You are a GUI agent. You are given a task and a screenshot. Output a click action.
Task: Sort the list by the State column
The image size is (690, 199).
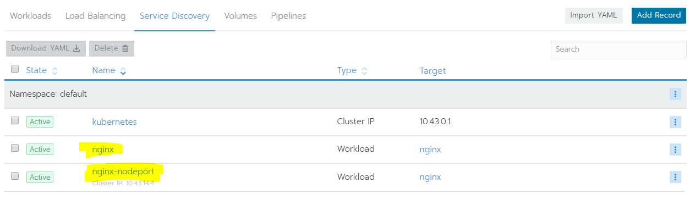(42, 70)
